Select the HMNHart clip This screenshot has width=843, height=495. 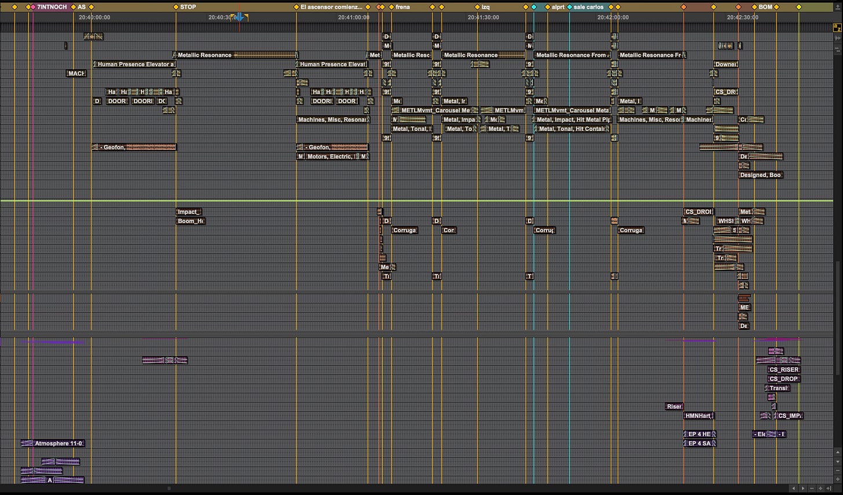pos(699,416)
